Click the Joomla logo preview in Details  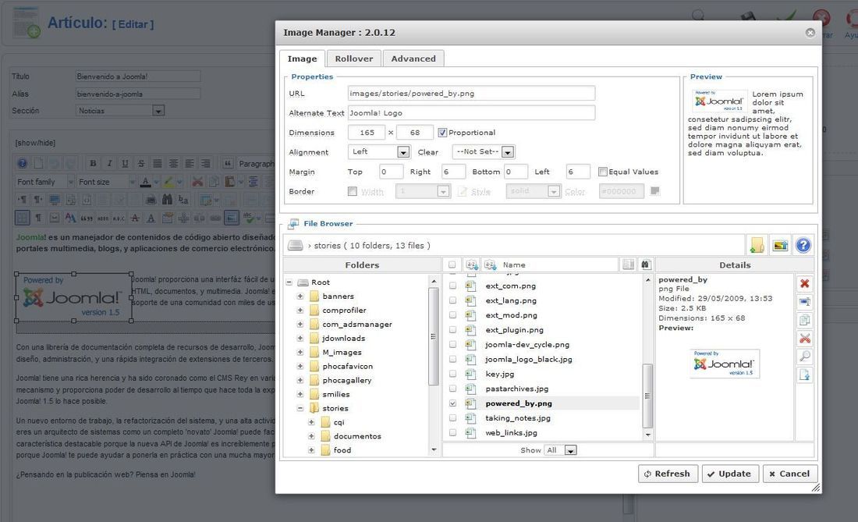point(725,364)
